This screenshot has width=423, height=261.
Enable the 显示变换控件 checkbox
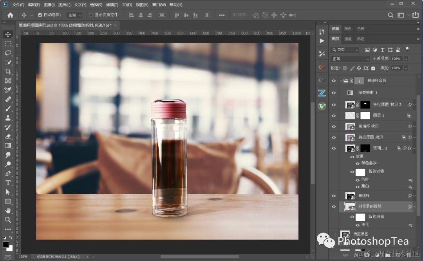(x=91, y=15)
